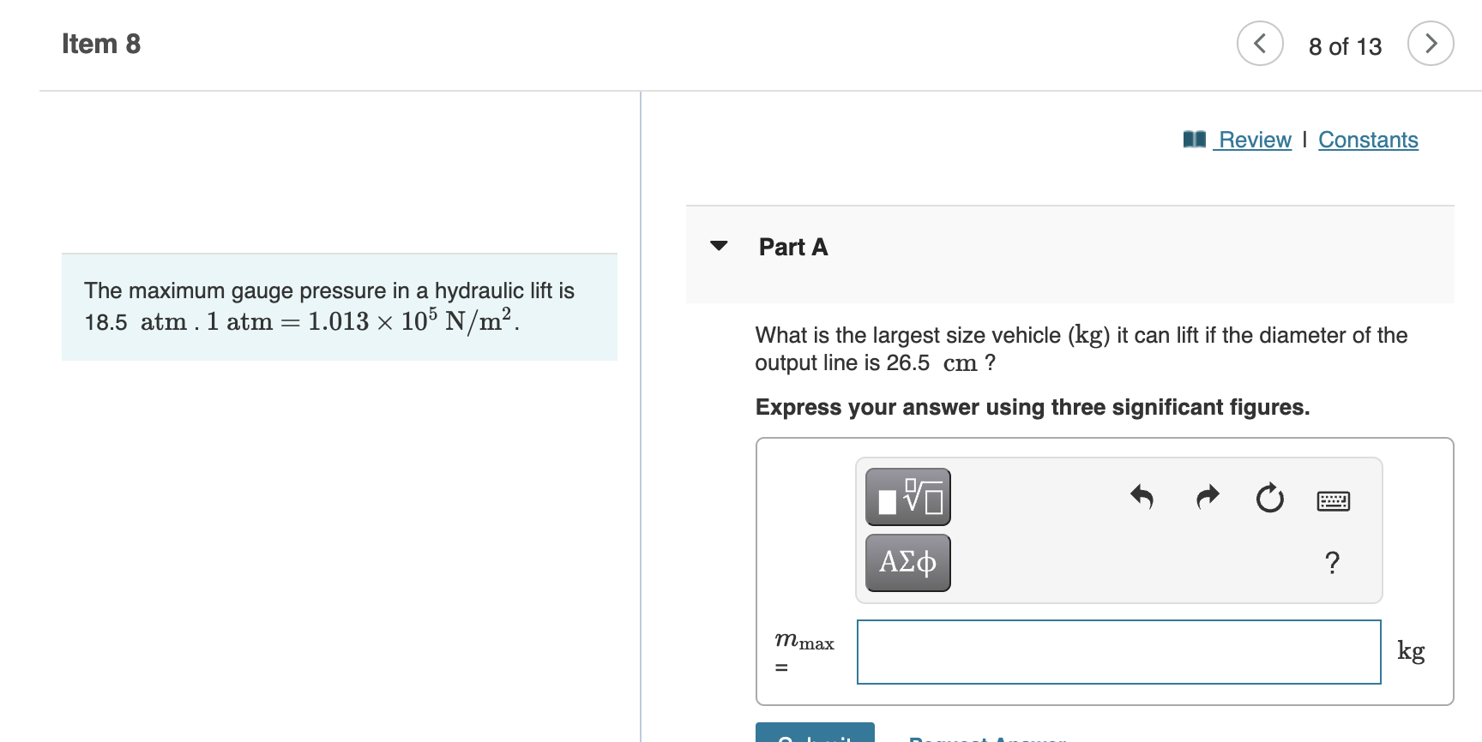Open equation editor help via the question mark
Viewport: 1482px width, 742px height.
pyautogui.click(x=1332, y=563)
